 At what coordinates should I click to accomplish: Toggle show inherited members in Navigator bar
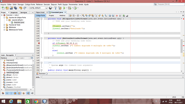point(3,93)
